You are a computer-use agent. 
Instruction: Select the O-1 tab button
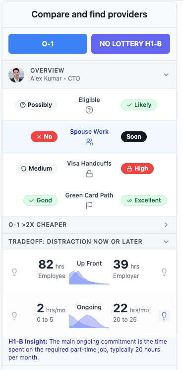(x=48, y=44)
